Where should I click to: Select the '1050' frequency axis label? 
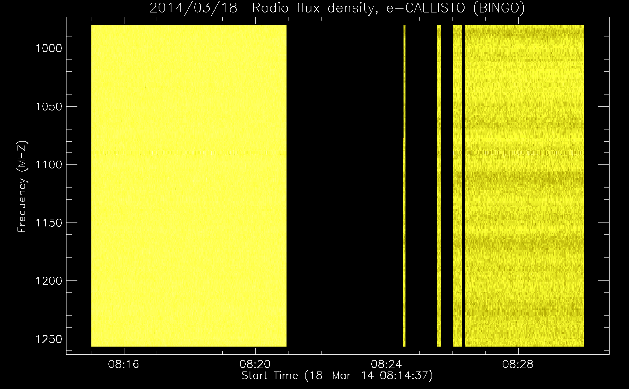(49, 107)
